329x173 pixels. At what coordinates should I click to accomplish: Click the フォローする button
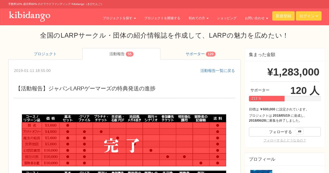click(285, 132)
